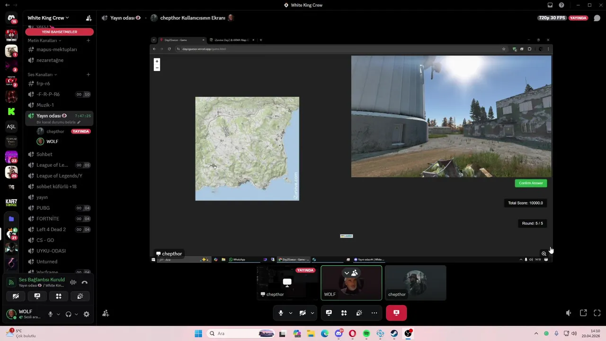
Task: Select the chepthor avatar participant tile
Action: point(415,283)
